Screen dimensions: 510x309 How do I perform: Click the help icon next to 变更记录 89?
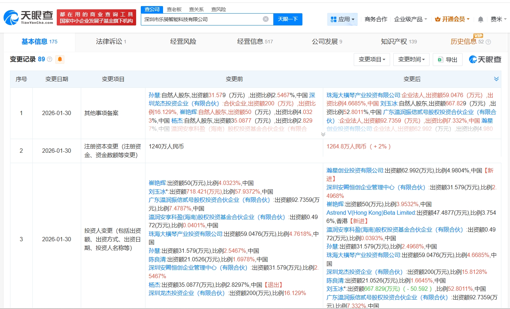pos(50,59)
